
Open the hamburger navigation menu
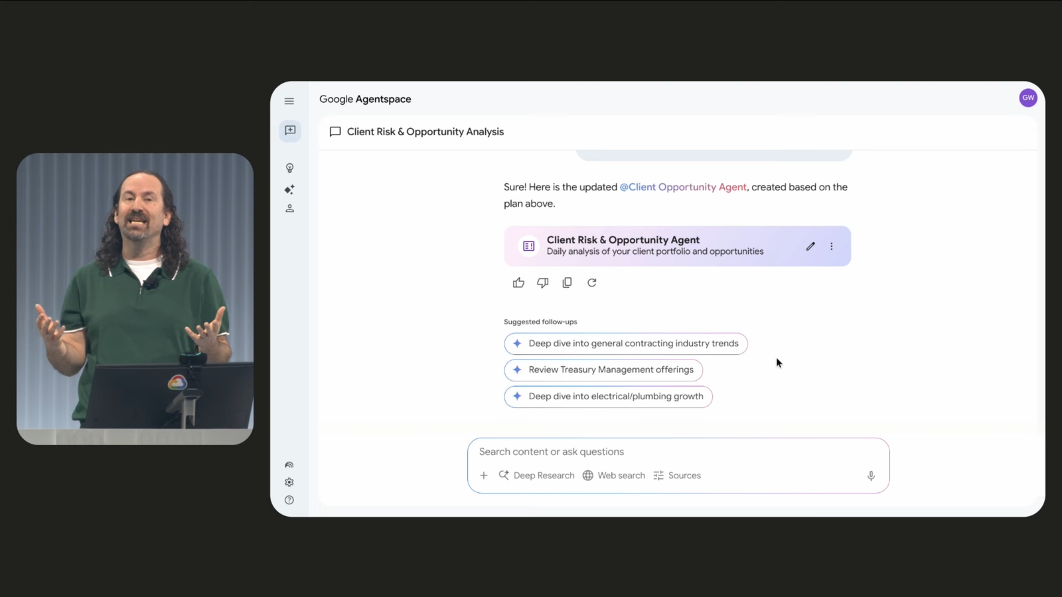289,101
